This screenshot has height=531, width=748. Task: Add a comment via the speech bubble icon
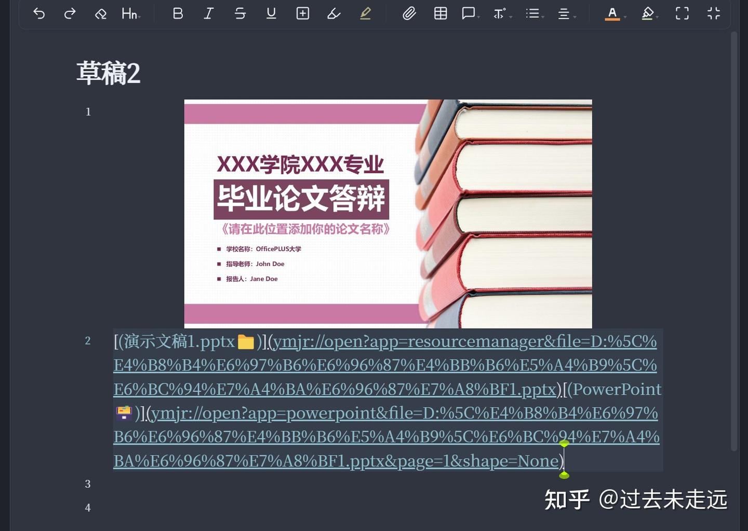468,14
